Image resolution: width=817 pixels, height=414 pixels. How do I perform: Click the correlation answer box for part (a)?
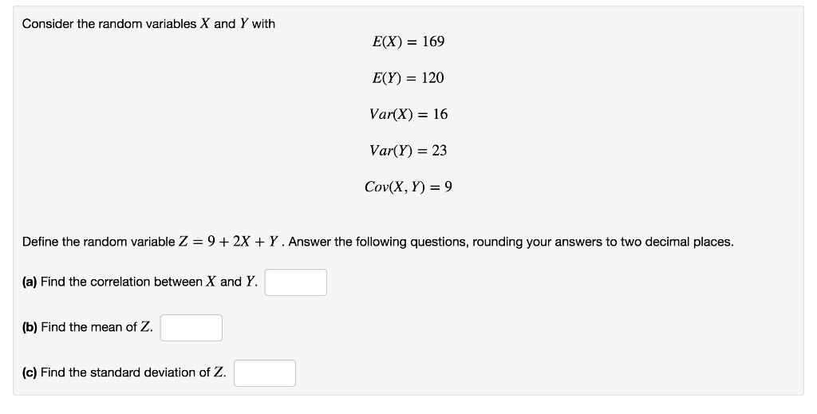tap(295, 282)
